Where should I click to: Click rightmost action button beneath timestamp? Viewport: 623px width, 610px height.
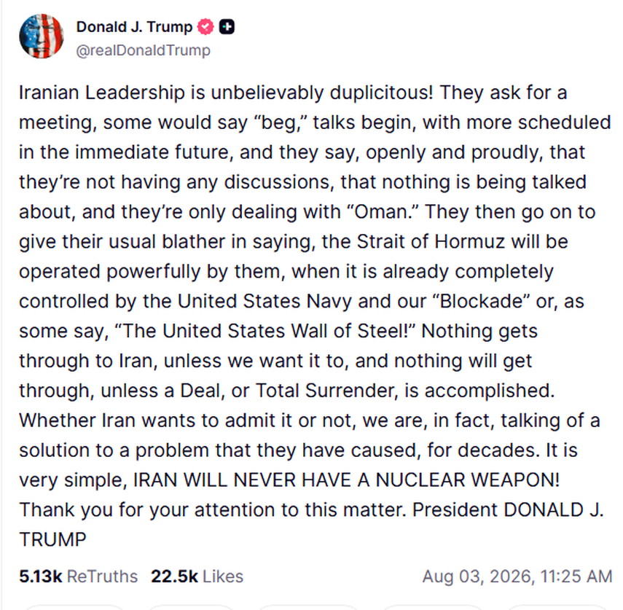pos(555,607)
